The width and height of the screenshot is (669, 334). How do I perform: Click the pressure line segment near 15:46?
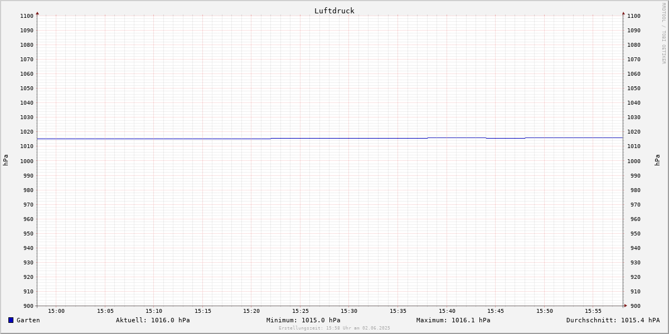tap(506, 138)
